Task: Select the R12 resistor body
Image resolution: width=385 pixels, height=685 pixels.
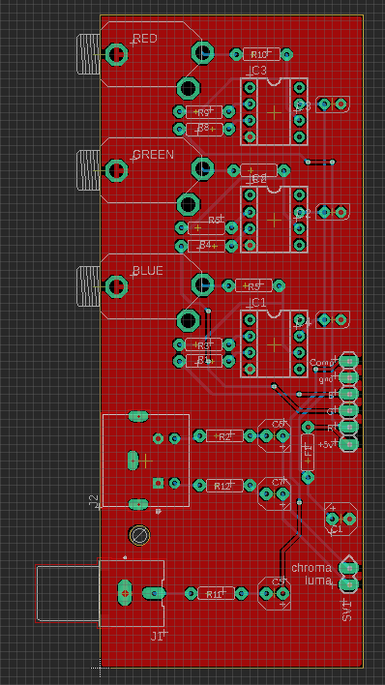Action: (224, 486)
